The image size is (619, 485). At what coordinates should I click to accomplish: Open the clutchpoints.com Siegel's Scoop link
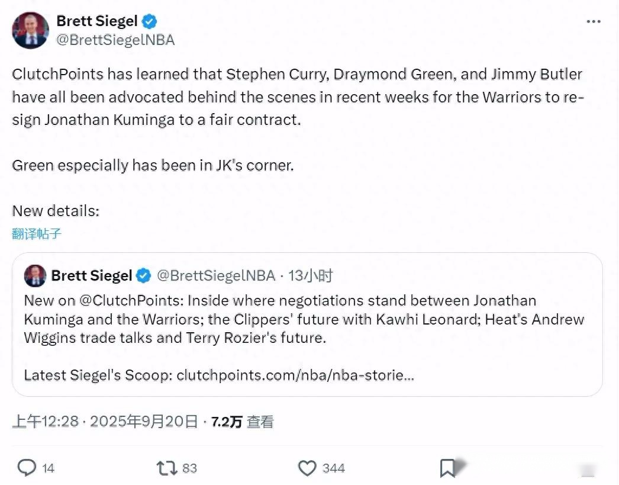point(295,375)
